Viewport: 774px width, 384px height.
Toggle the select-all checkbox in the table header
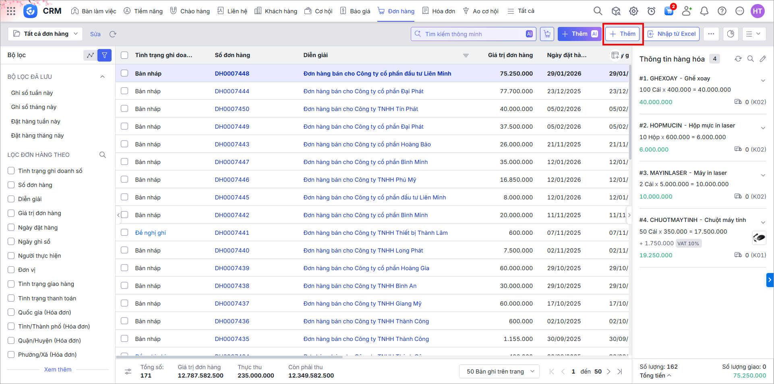124,55
